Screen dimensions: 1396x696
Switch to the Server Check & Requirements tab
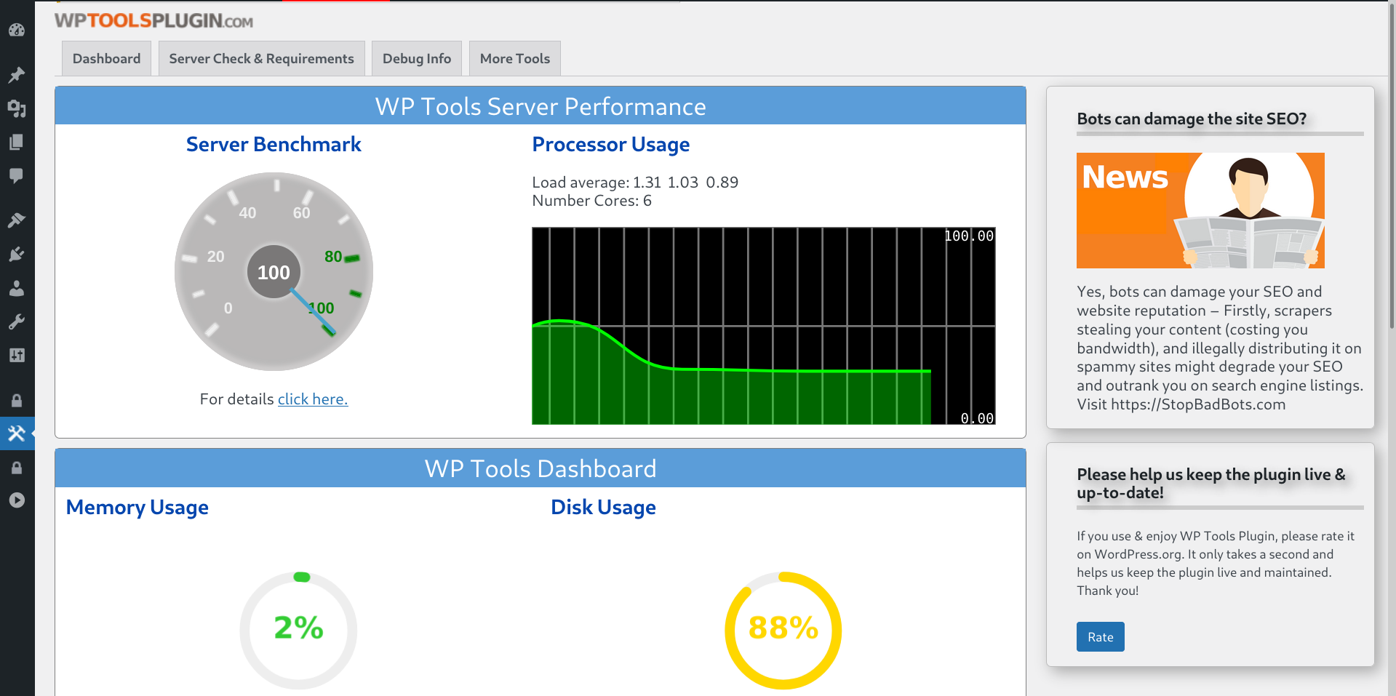coord(261,58)
